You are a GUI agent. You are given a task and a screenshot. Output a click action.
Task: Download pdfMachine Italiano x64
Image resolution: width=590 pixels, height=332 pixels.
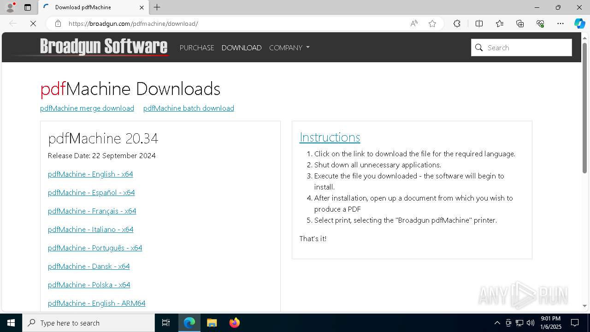pyautogui.click(x=91, y=229)
